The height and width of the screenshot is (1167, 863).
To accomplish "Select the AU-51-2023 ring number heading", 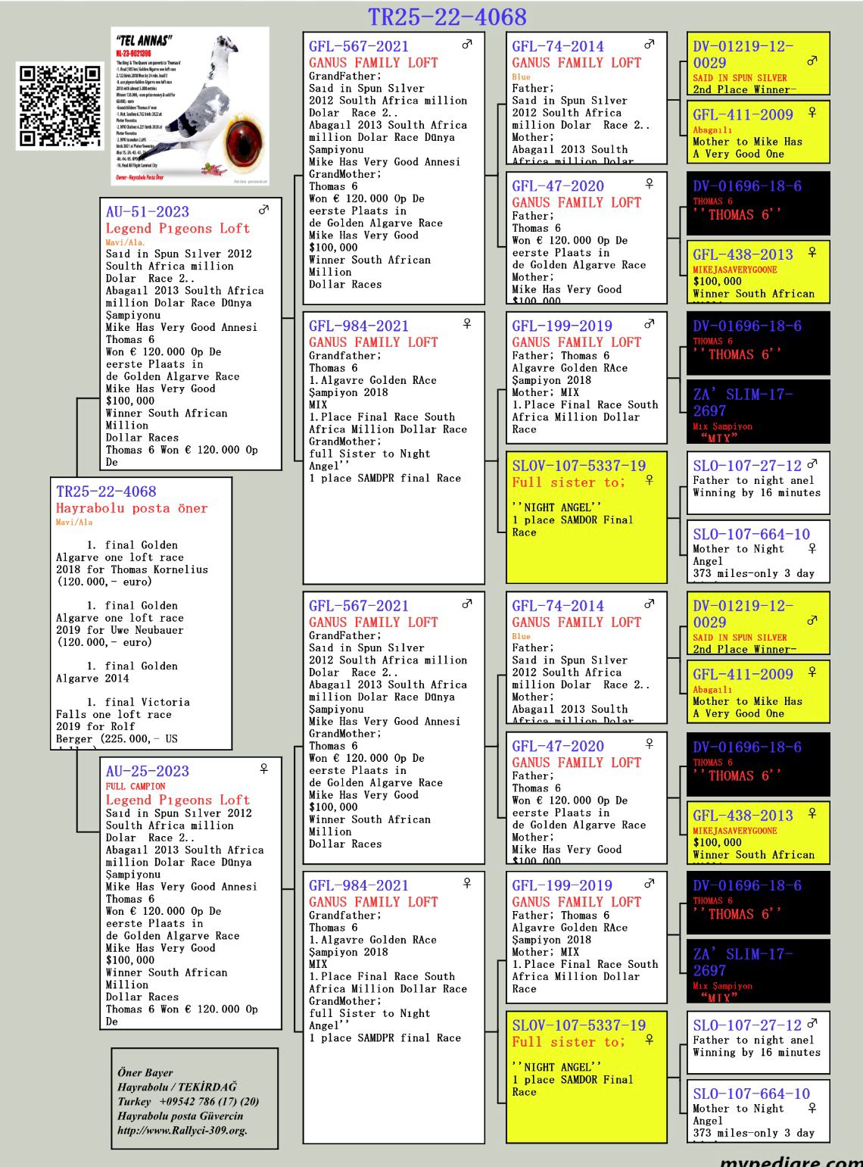I will (x=148, y=211).
